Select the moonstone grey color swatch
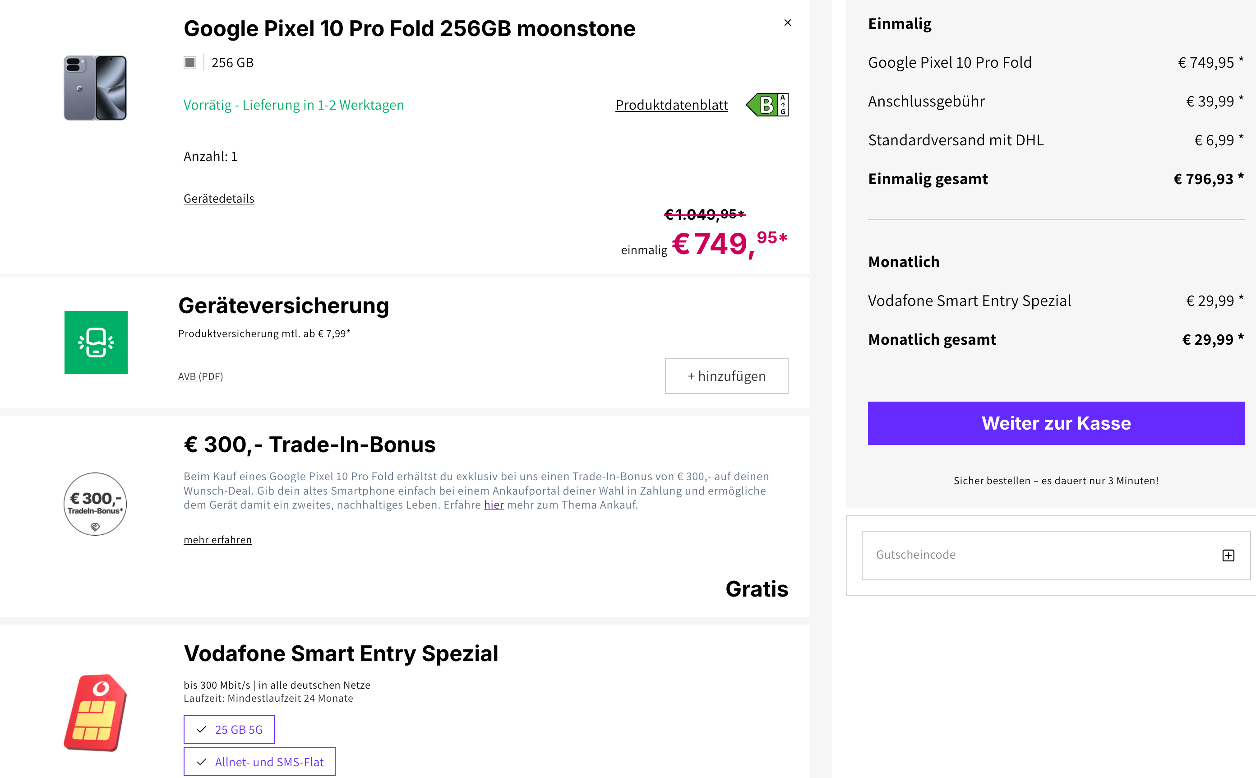This screenshot has height=778, width=1256. 190,63
